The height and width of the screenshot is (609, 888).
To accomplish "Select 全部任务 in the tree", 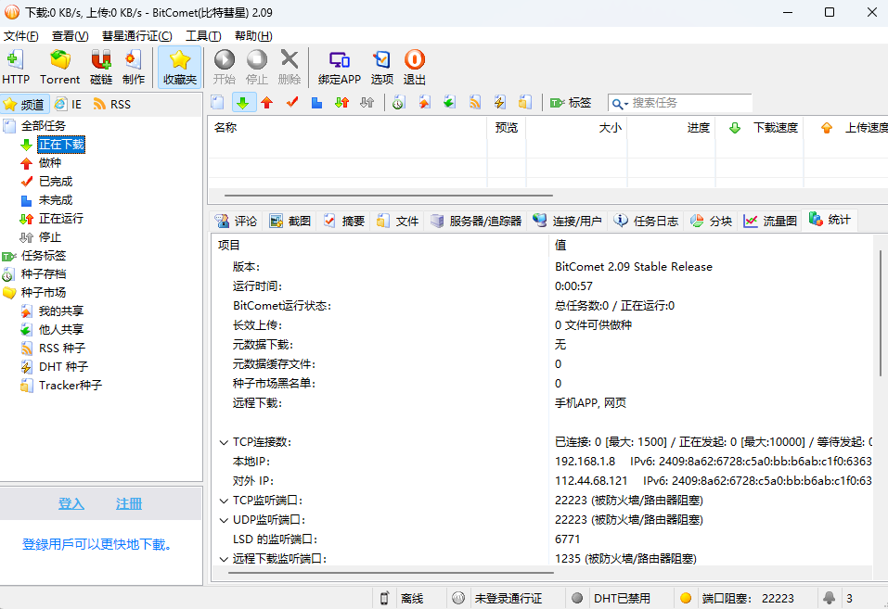I will point(43,126).
